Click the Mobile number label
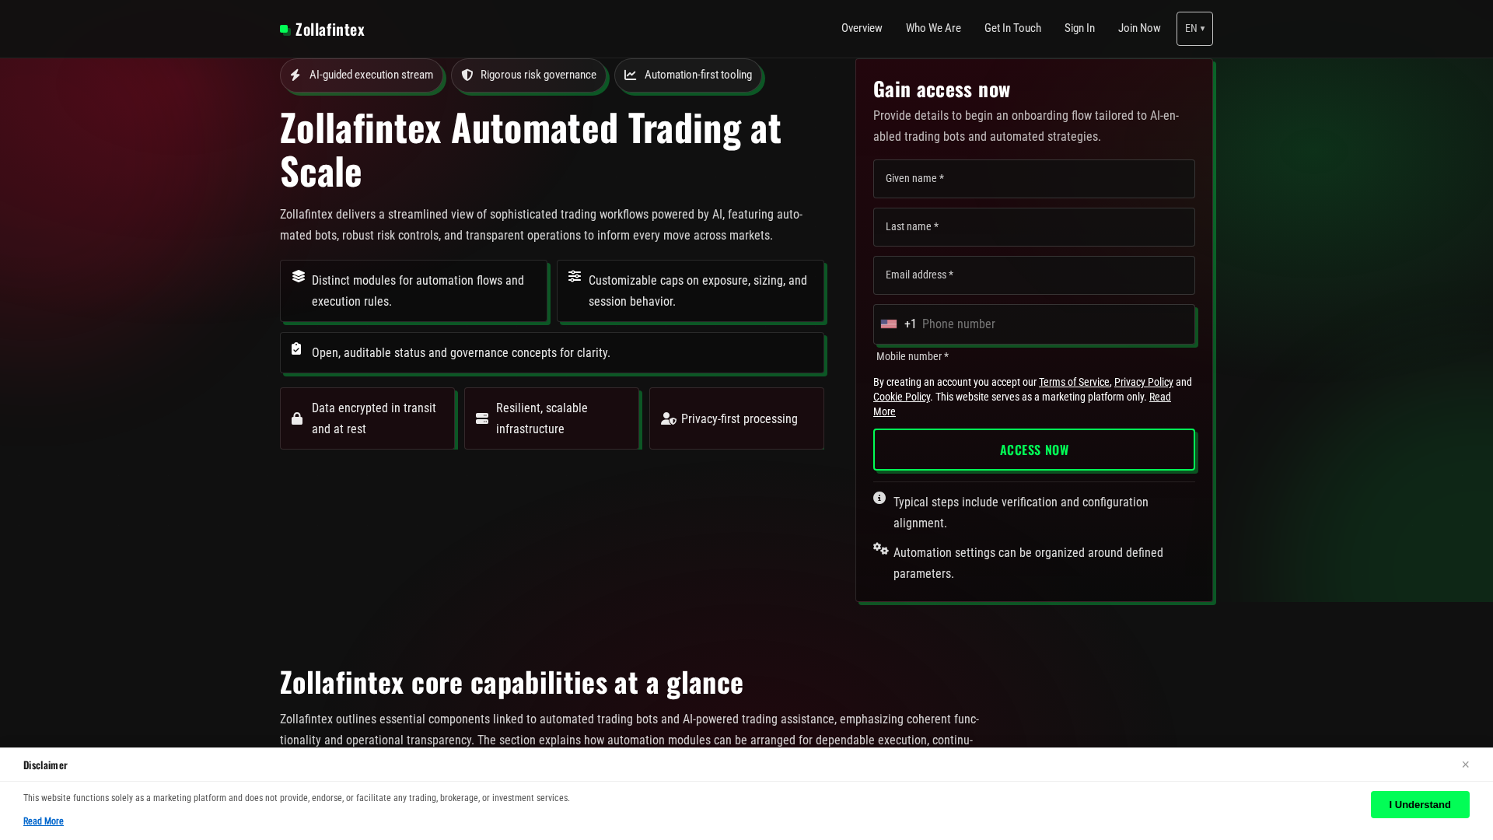This screenshot has height=840, width=1493. (x=912, y=356)
